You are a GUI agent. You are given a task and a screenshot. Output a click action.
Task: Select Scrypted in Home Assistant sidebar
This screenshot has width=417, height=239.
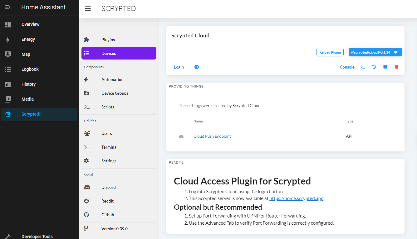(39, 114)
